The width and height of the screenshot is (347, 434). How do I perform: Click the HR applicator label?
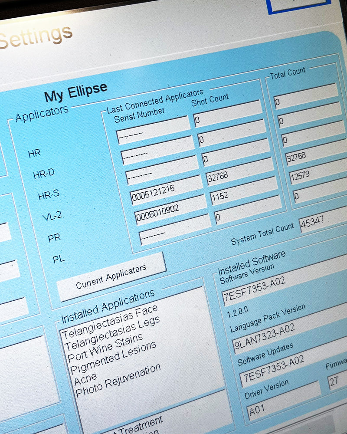click(34, 153)
